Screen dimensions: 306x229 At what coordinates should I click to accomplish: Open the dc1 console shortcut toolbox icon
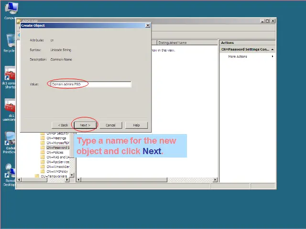[x=11, y=74]
